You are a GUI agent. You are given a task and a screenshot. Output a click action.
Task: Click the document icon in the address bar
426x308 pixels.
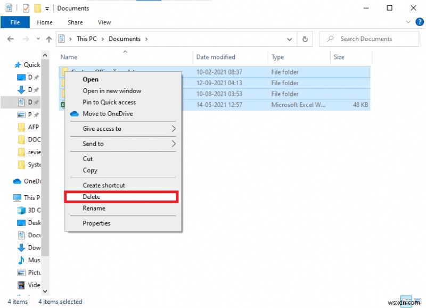coord(62,39)
